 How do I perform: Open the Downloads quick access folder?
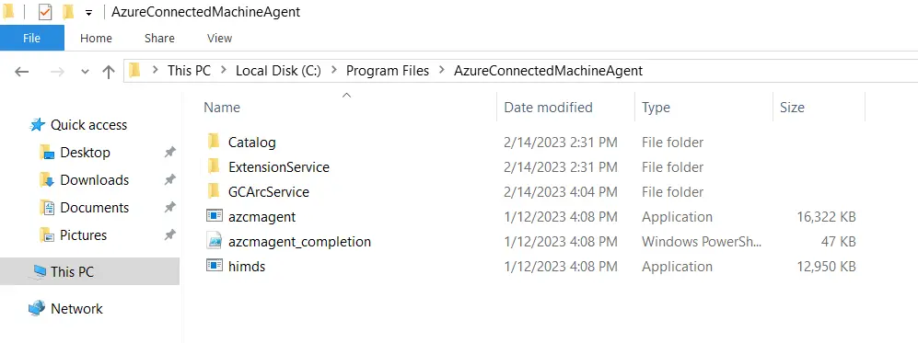pos(94,180)
